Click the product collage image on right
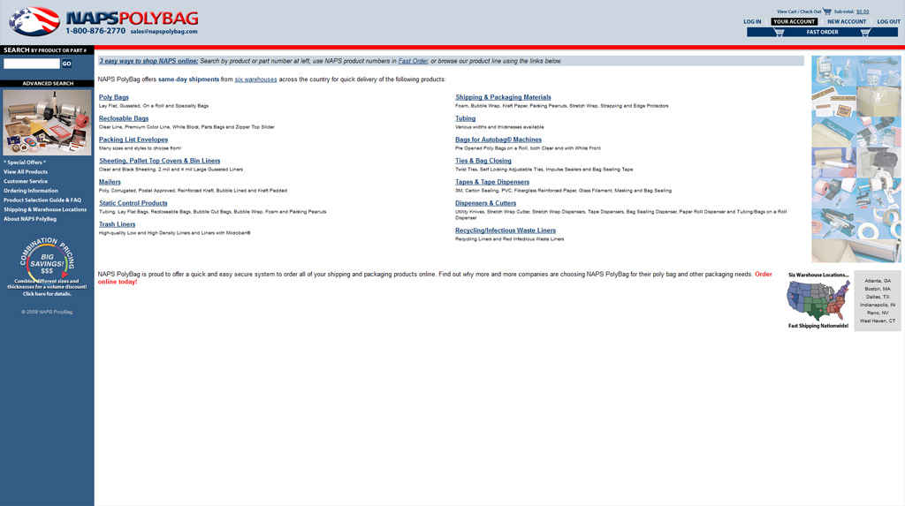The width and height of the screenshot is (905, 506). click(856, 159)
